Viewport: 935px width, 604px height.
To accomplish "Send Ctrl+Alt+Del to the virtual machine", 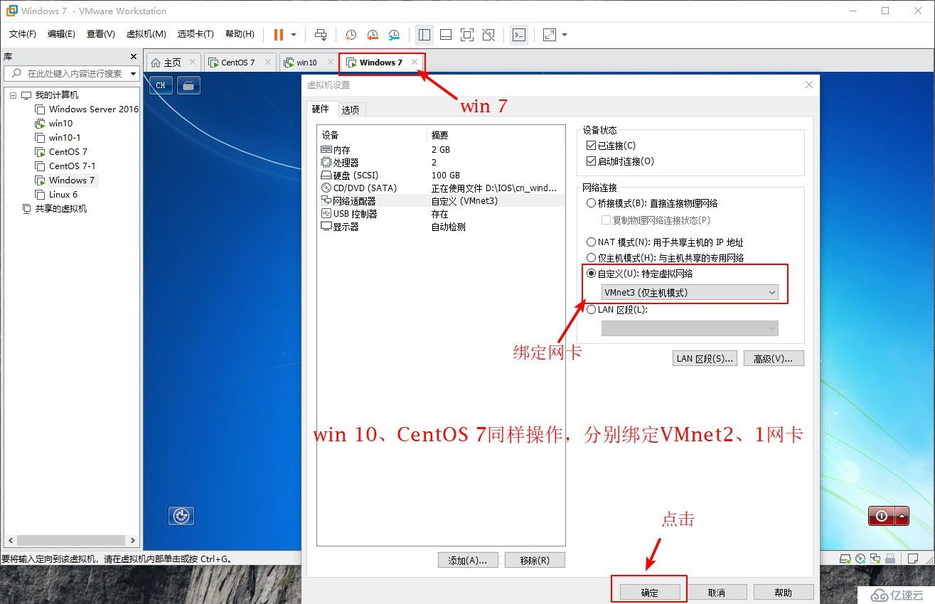I will 321,34.
